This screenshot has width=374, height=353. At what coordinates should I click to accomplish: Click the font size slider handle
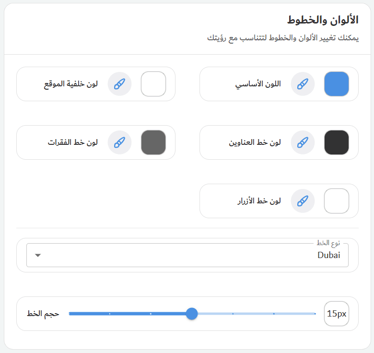[192, 314]
